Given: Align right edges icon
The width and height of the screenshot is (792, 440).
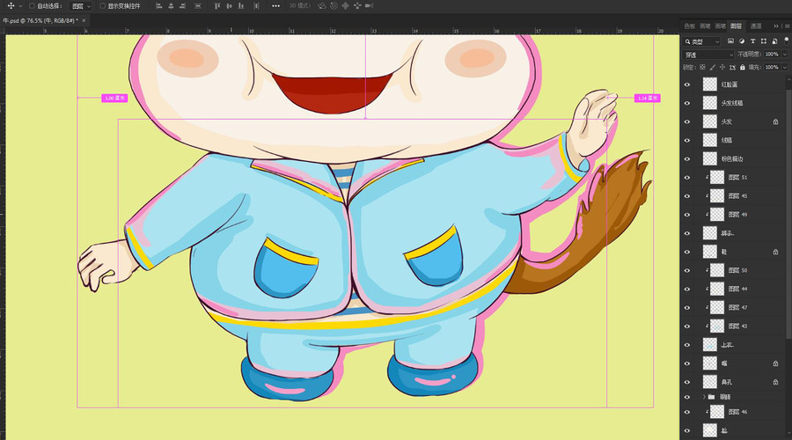Looking at the screenshot, I should pyautogui.click(x=182, y=6).
